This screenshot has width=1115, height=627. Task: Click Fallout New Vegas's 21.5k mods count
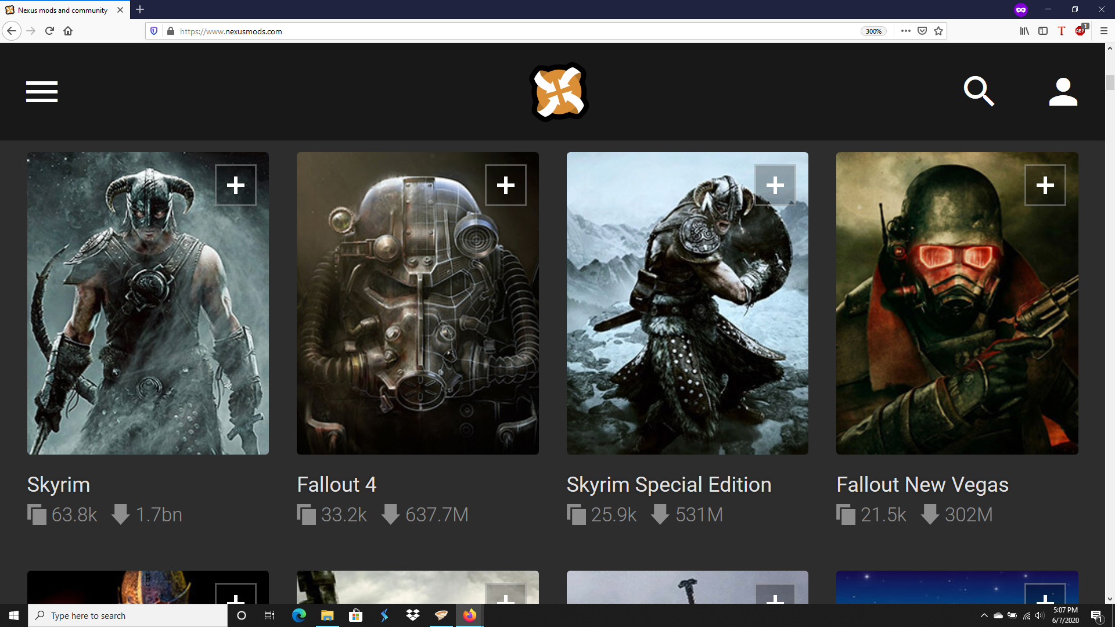(872, 514)
